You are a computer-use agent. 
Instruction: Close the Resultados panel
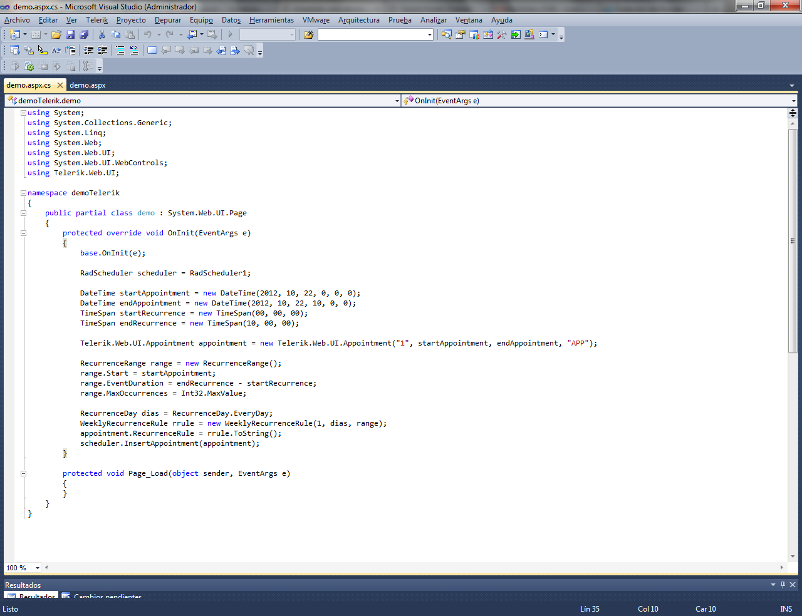793,585
